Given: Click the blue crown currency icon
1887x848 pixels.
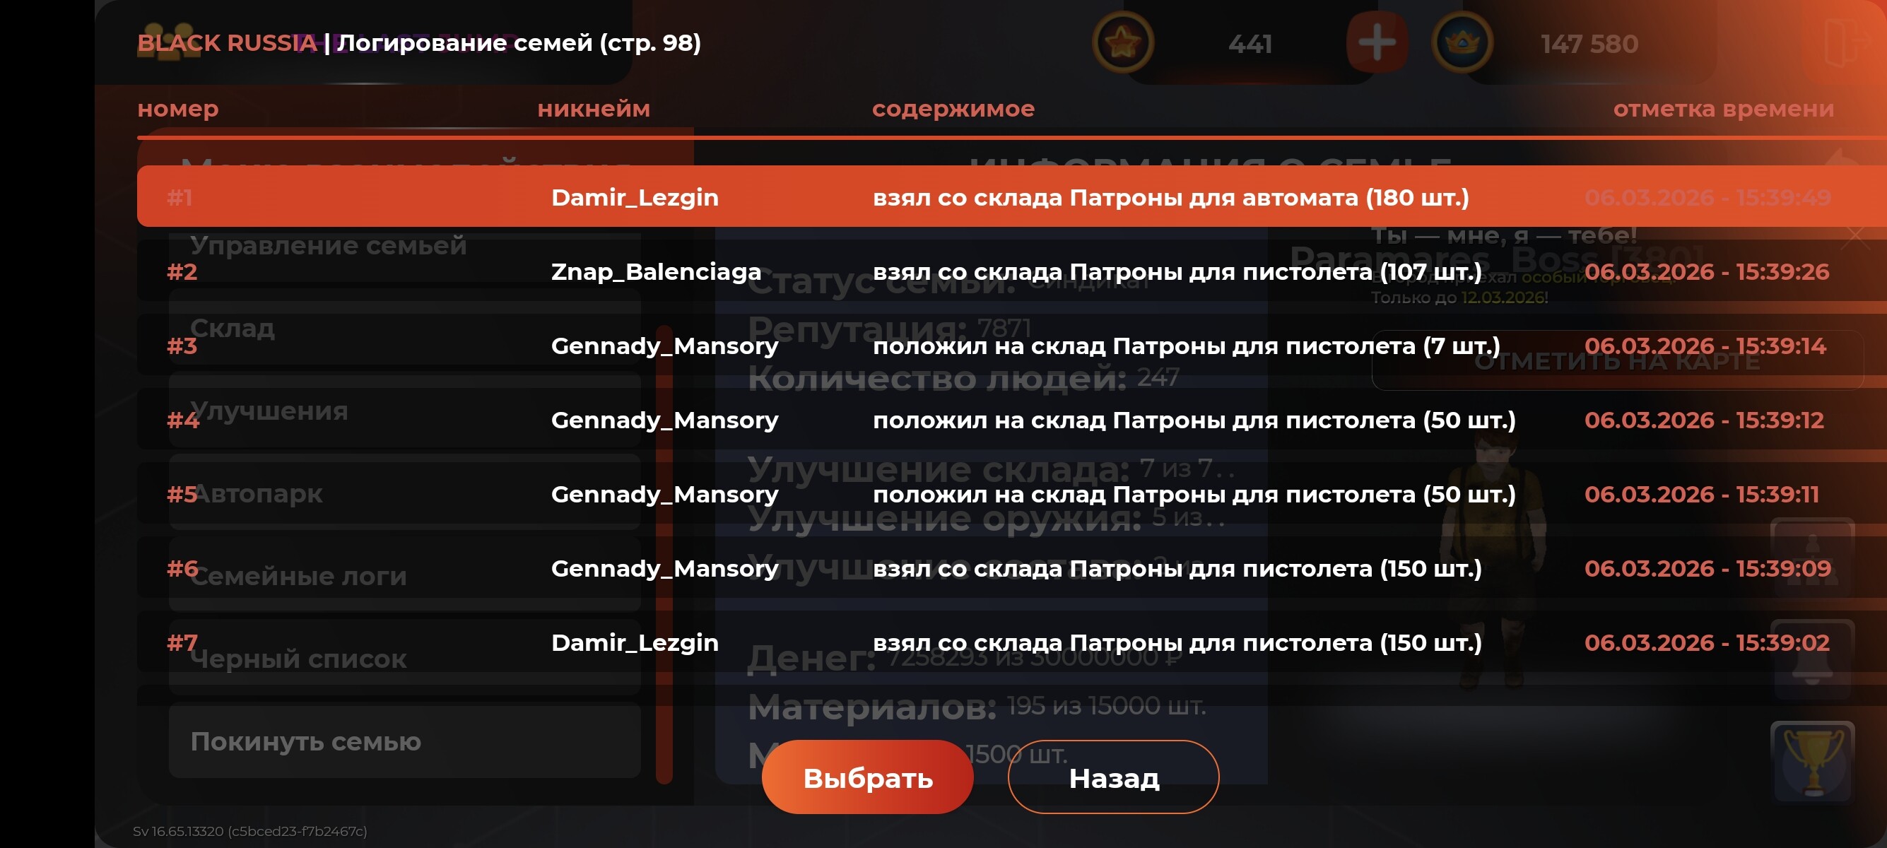Looking at the screenshot, I should tap(1462, 42).
